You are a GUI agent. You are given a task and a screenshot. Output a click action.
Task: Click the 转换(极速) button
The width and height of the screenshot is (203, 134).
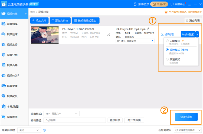pyautogui.click(x=188, y=35)
